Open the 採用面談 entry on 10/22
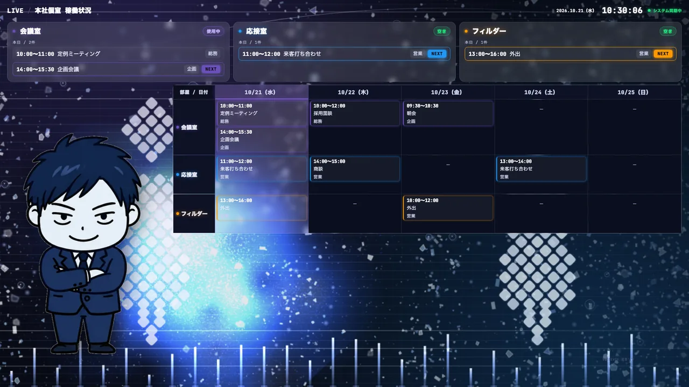This screenshot has height=387, width=689. pos(355,113)
